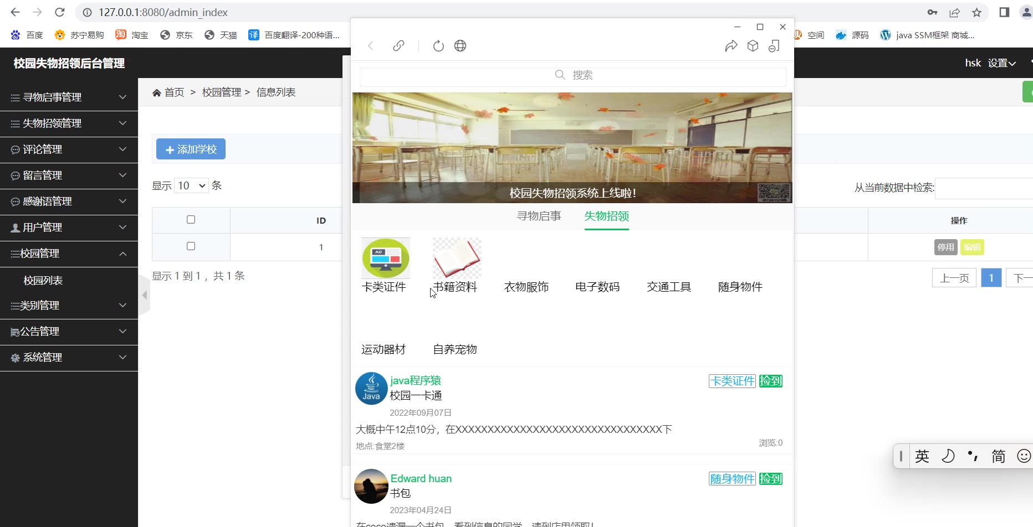Click the device icon in the popup toolbar

pos(774,46)
